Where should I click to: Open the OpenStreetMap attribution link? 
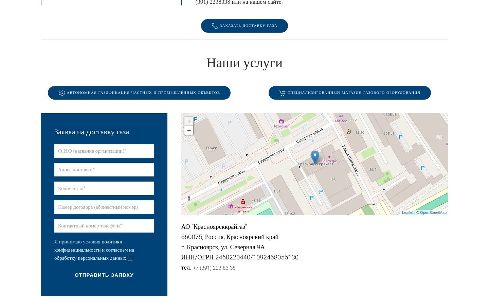(x=433, y=213)
